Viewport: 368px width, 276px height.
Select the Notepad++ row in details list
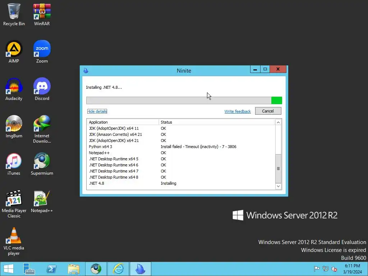tap(181, 153)
